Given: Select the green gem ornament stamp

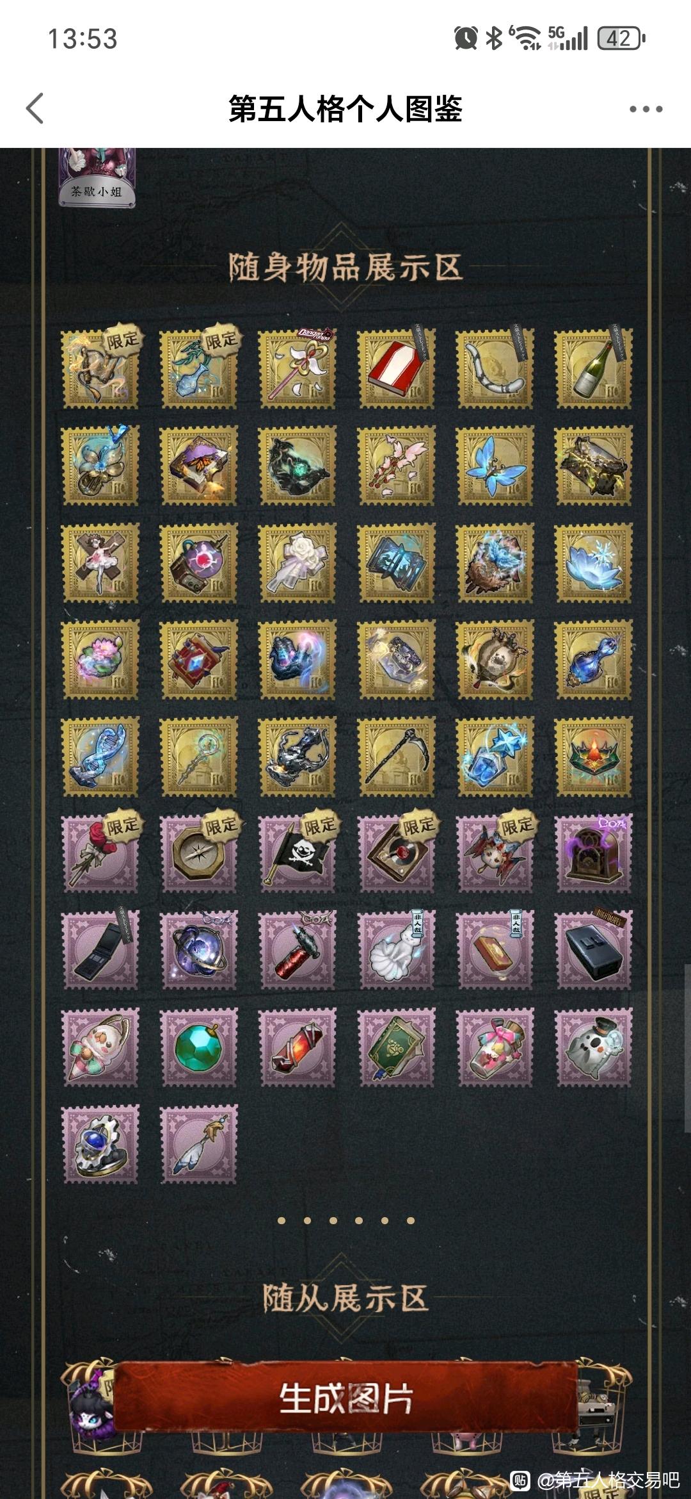Looking at the screenshot, I should [199, 1047].
